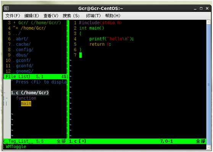Select the ../ parent directory entry

pyautogui.click(x=17, y=34)
